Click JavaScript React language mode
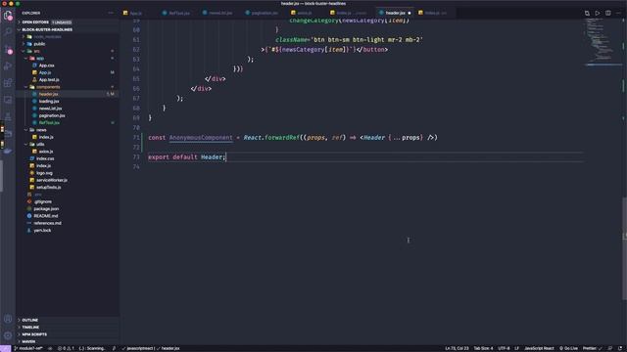Screen dimensions: 627x352 pyautogui.click(x=539, y=348)
